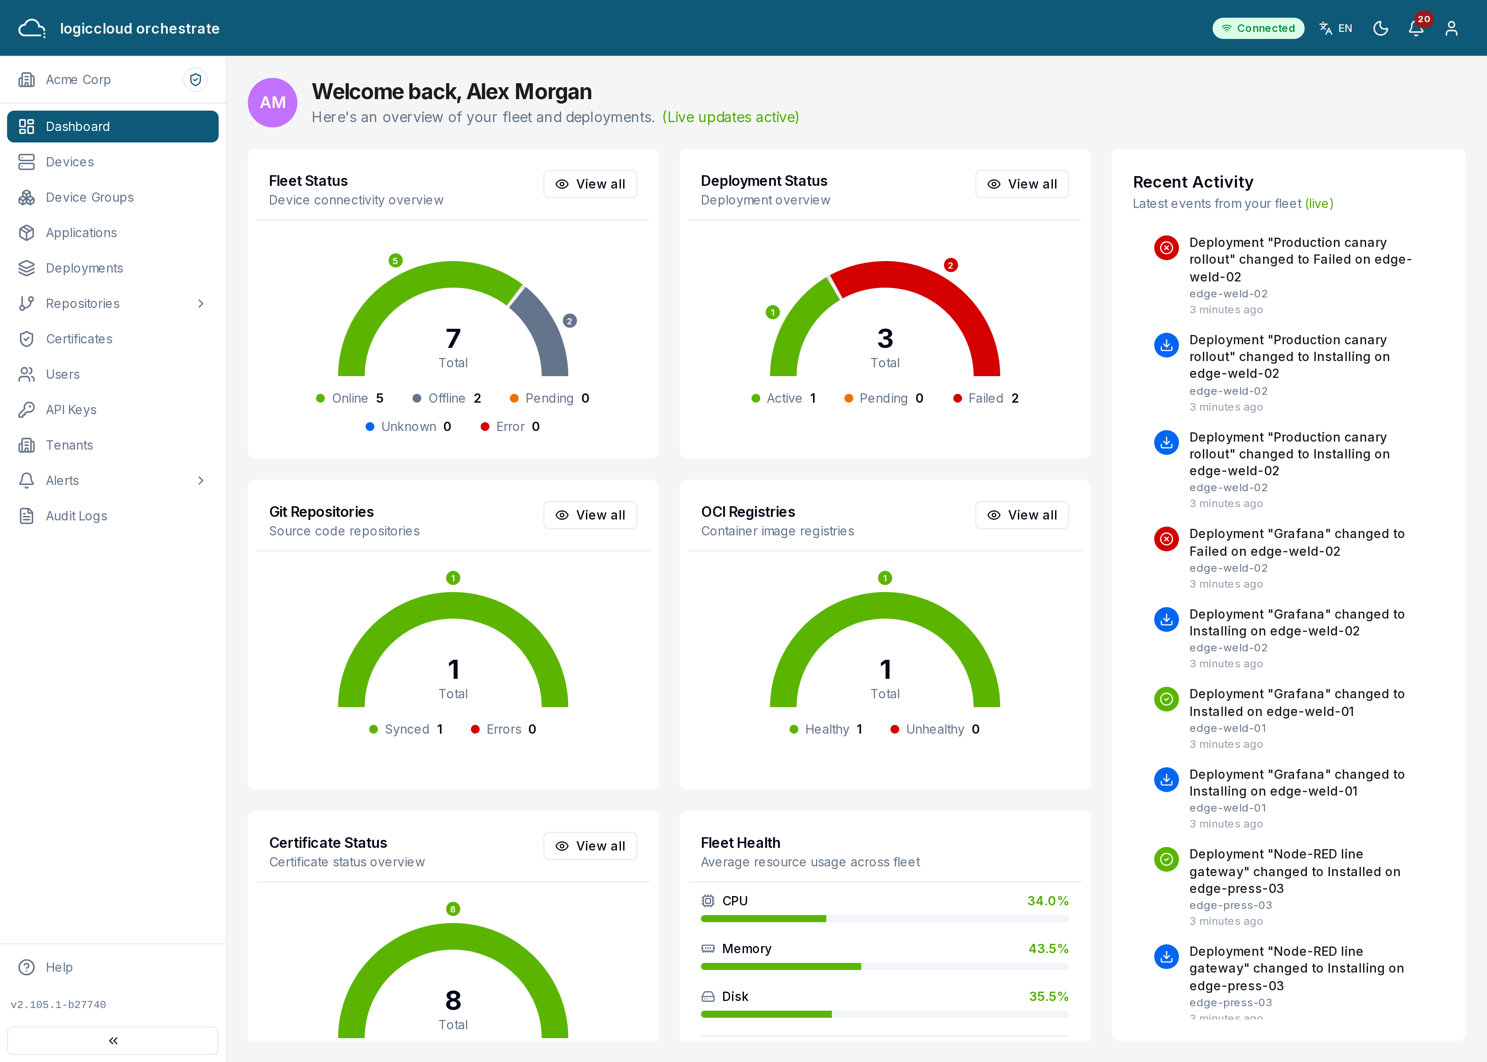Image resolution: width=1487 pixels, height=1062 pixels.
Task: Expand the Repositories submenu chevron
Action: [x=201, y=304]
